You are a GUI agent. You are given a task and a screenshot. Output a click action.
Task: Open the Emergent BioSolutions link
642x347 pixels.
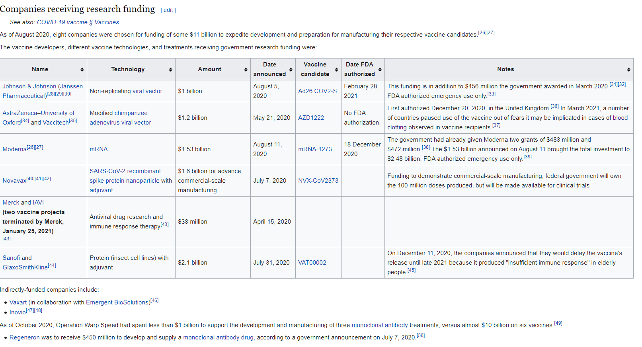click(117, 302)
